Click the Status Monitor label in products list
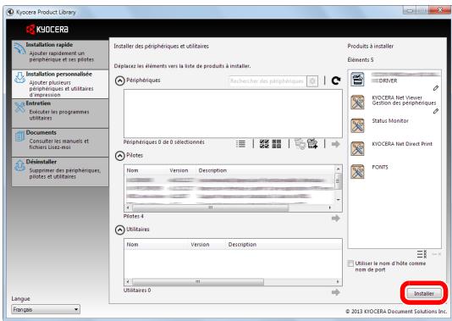This screenshot has height=321, width=452. tap(390, 121)
